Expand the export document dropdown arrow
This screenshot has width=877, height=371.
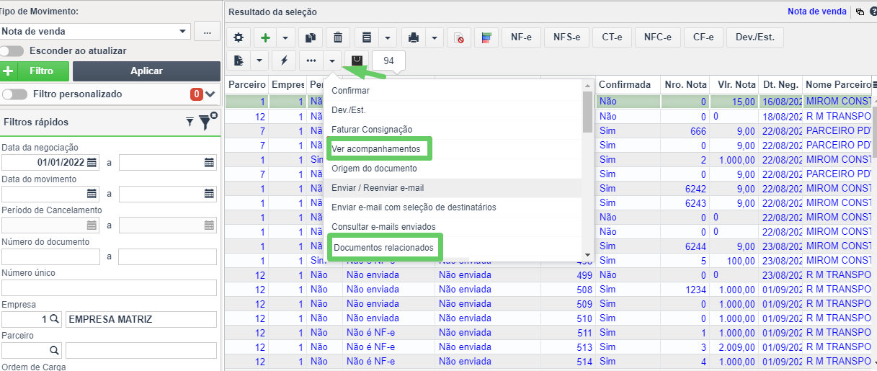point(259,61)
